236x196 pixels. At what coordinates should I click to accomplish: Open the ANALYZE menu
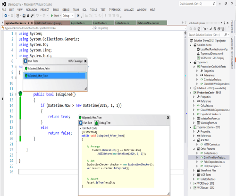(x=129, y=10)
